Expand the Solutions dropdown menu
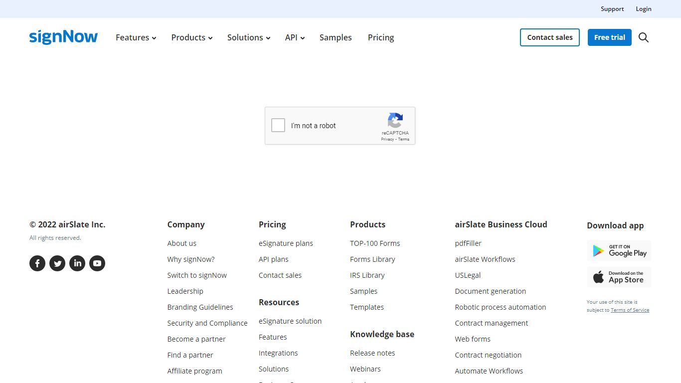 pyautogui.click(x=249, y=37)
